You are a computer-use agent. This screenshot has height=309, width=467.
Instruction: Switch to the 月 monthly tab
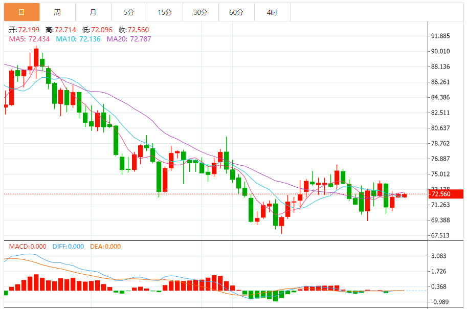(93, 12)
